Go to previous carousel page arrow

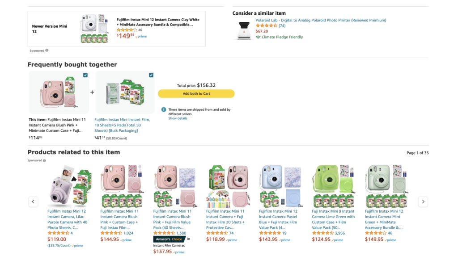tap(33, 201)
